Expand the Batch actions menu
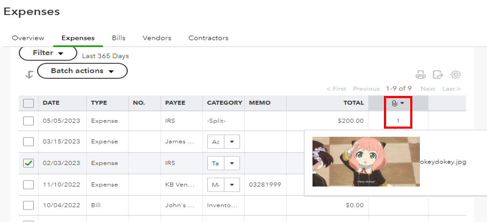The width and height of the screenshot is (487, 222). [82, 71]
